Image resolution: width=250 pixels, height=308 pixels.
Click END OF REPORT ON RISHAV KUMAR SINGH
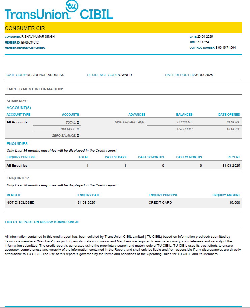(x=41, y=222)
